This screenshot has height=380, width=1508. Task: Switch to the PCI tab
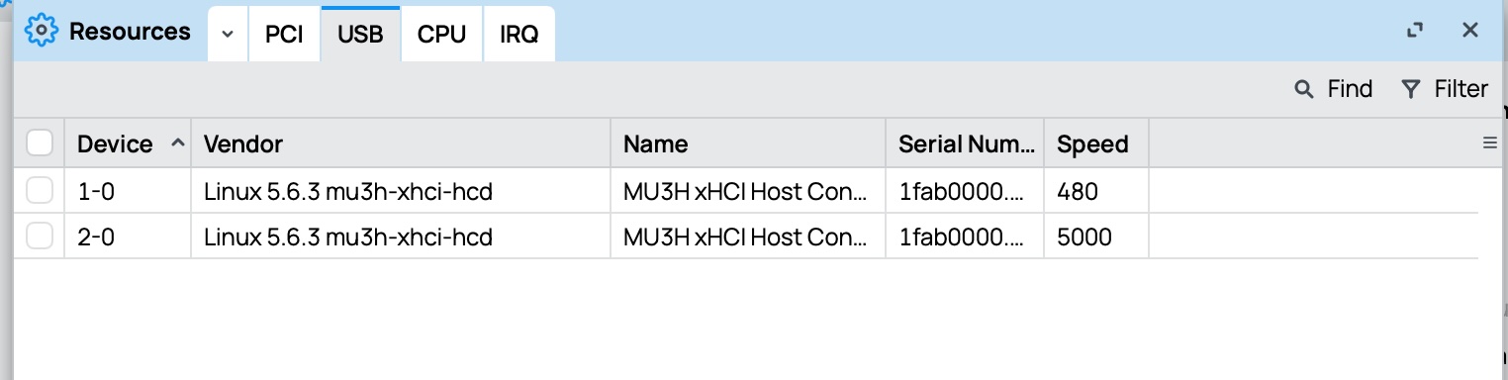pyautogui.click(x=284, y=34)
